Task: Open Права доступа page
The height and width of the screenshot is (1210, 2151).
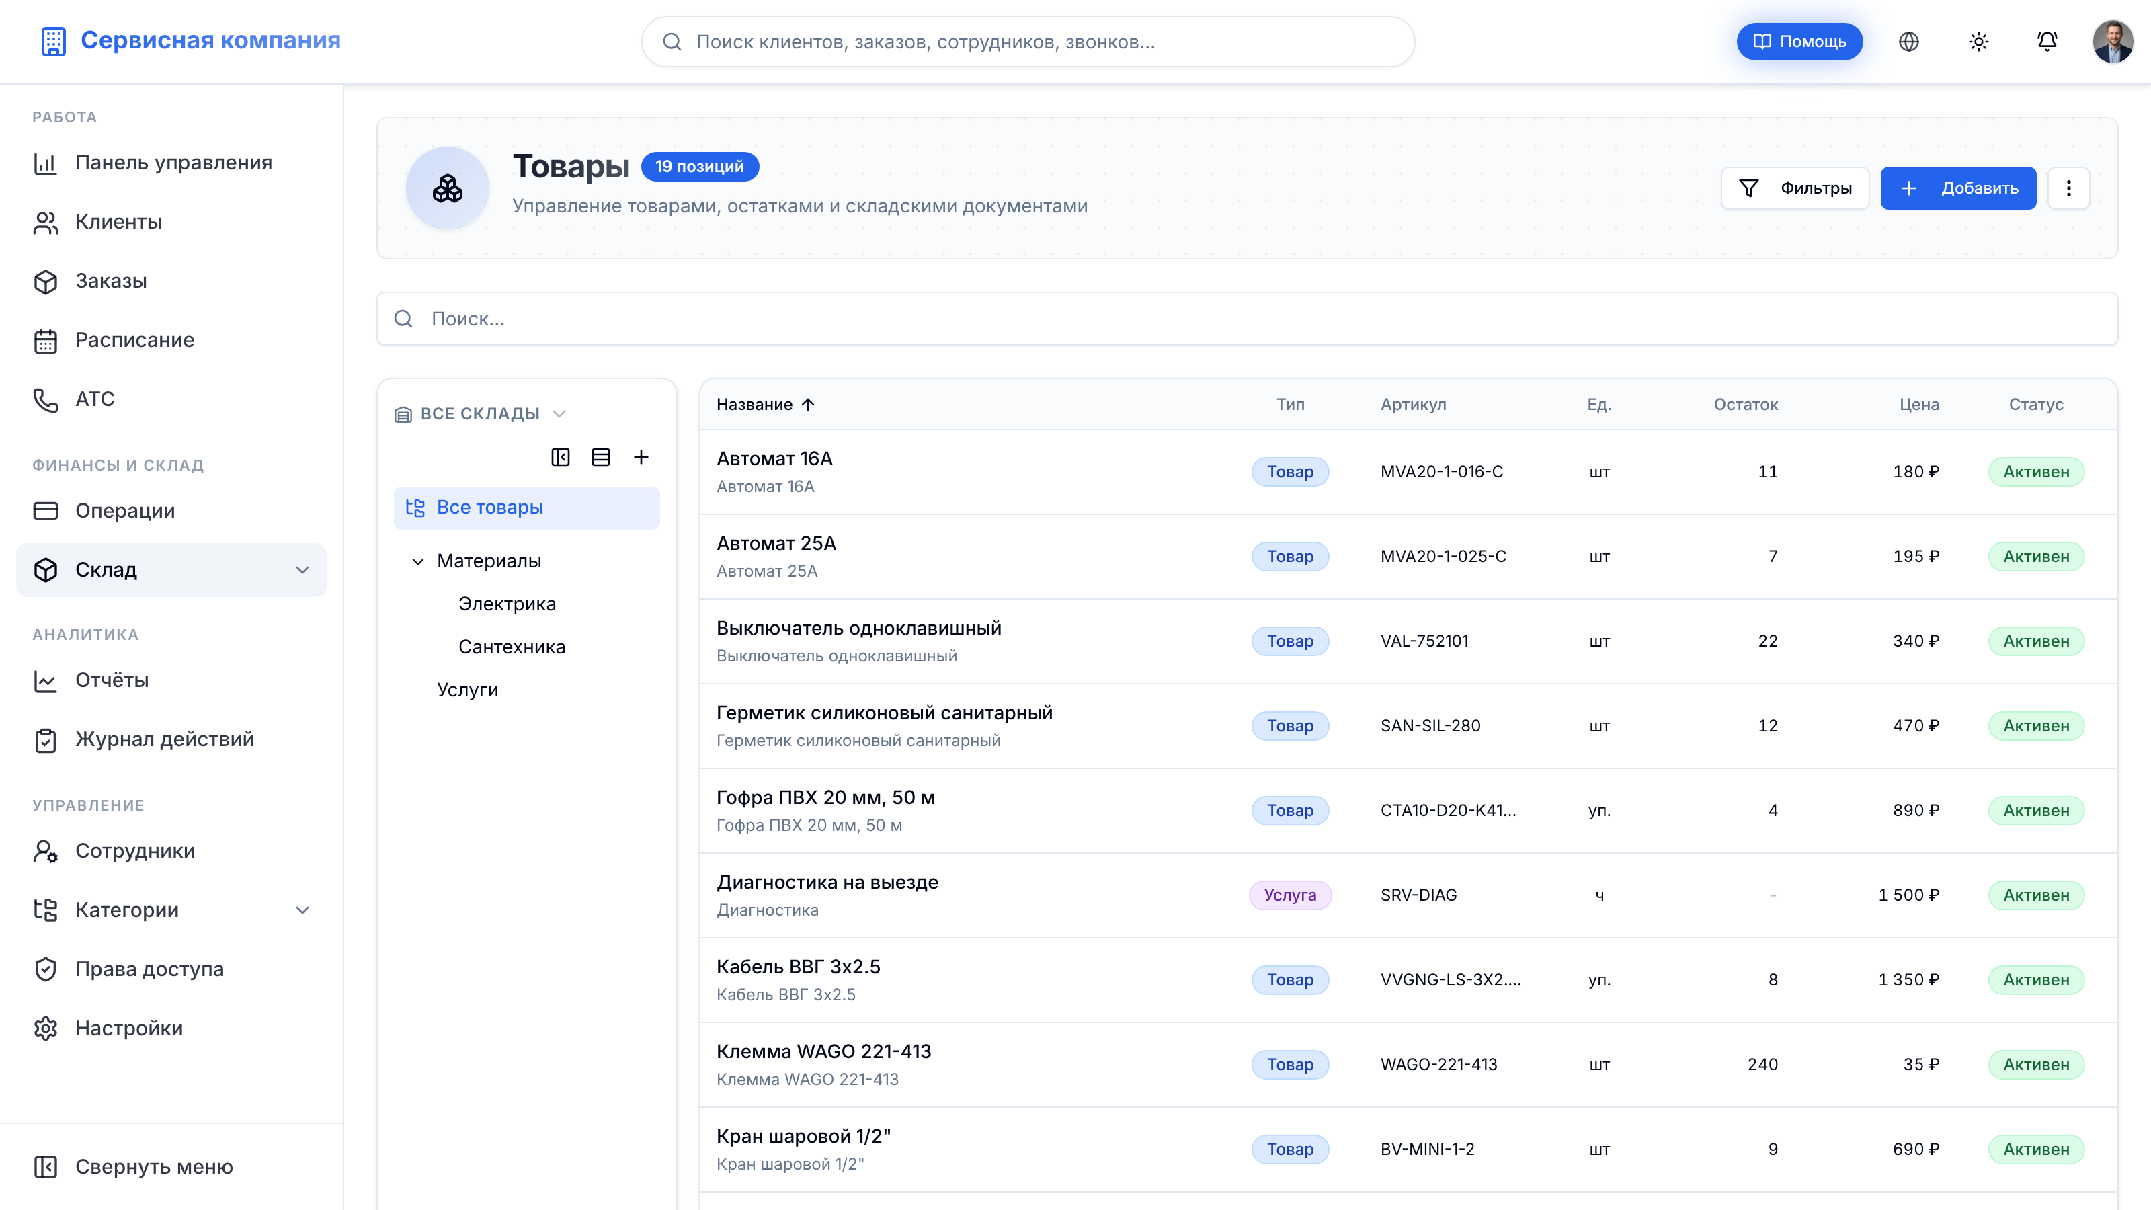Action: [171, 969]
